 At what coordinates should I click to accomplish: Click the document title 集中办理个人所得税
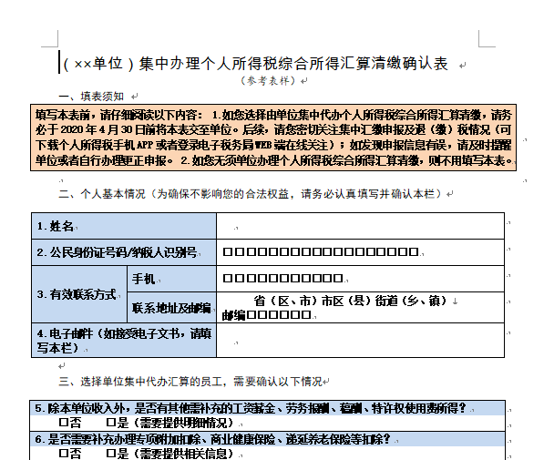[256, 64]
